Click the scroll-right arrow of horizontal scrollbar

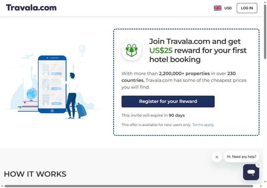pyautogui.click(x=261, y=186)
